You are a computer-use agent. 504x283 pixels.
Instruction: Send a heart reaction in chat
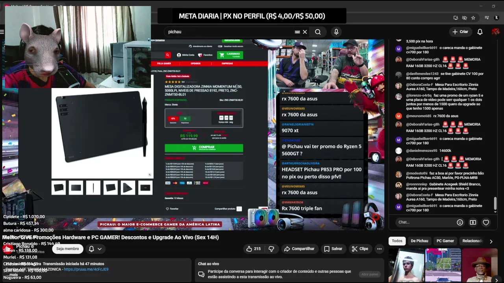486,222
